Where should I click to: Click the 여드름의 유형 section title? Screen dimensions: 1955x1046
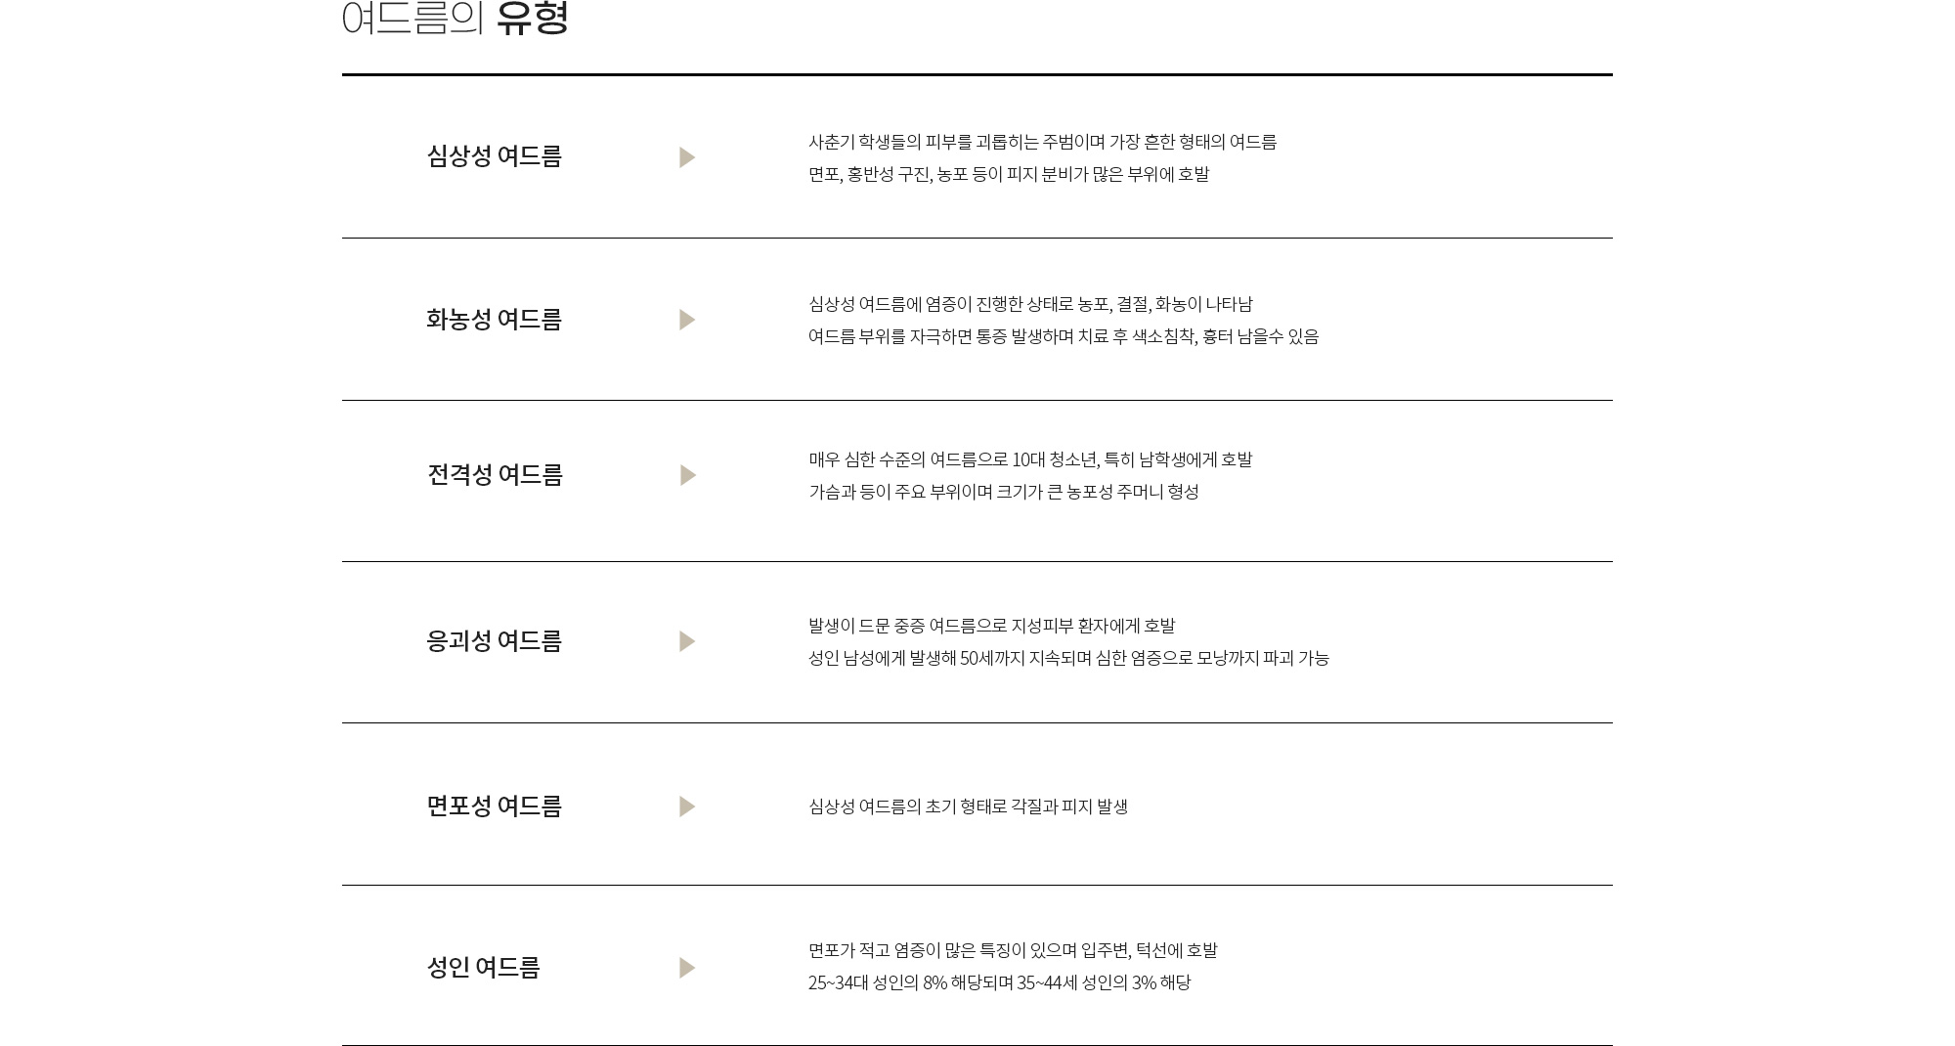coord(456,18)
